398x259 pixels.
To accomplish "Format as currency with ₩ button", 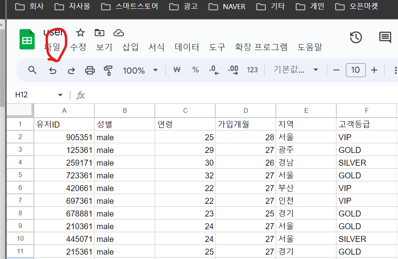I will pyautogui.click(x=177, y=70).
